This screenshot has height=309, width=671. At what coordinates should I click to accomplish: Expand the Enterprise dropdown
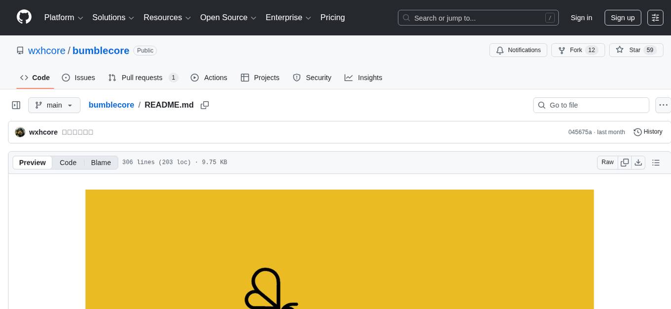(288, 17)
